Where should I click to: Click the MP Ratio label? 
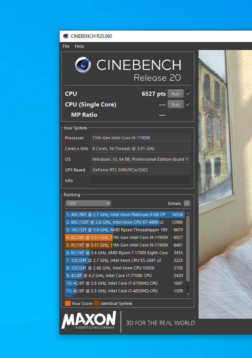pos(84,115)
